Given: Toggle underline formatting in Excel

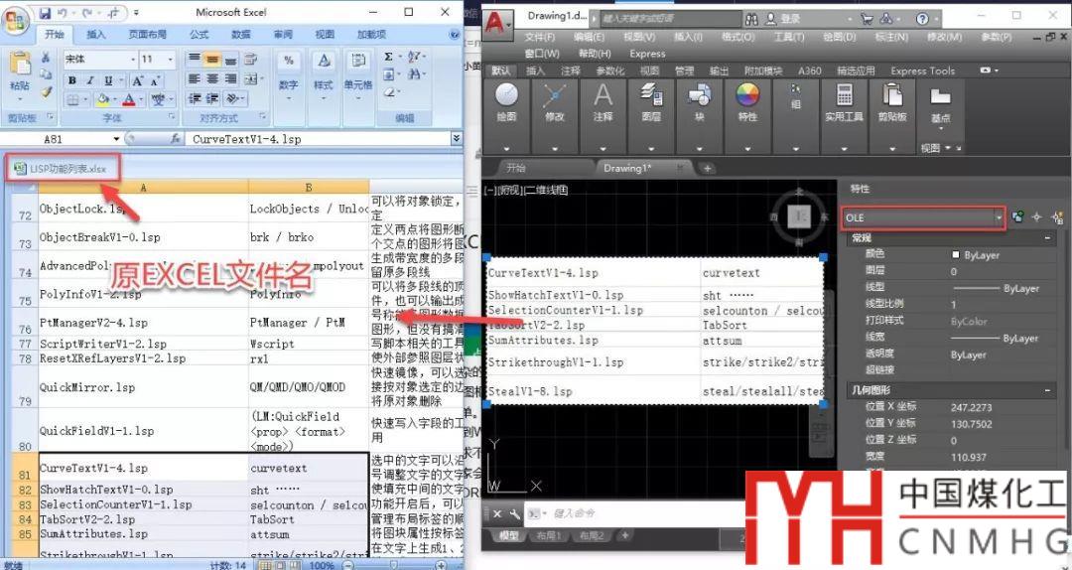Looking at the screenshot, I should pos(109,80).
